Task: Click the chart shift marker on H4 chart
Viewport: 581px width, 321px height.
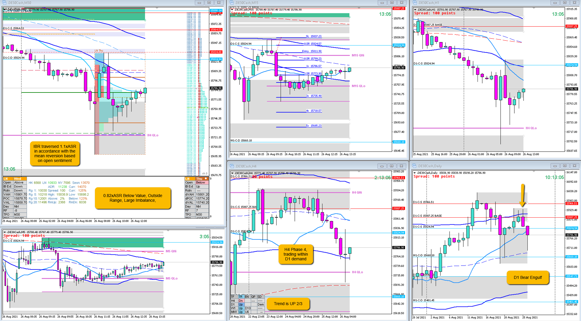Action: tap(359, 171)
